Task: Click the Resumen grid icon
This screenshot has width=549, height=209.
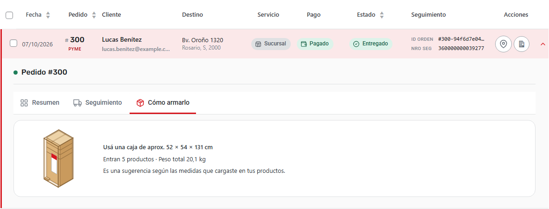Action: click(x=24, y=103)
